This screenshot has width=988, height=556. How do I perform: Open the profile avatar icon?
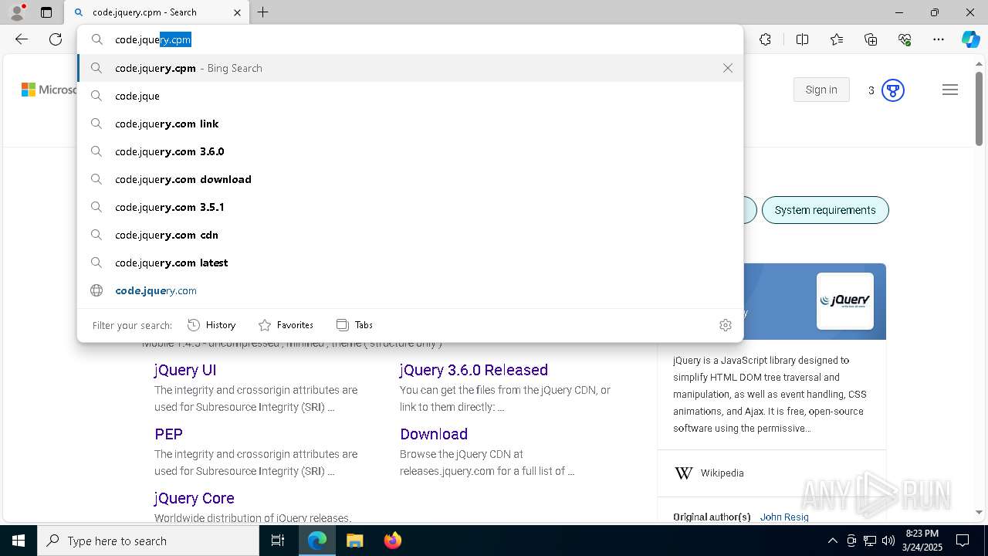[16, 12]
